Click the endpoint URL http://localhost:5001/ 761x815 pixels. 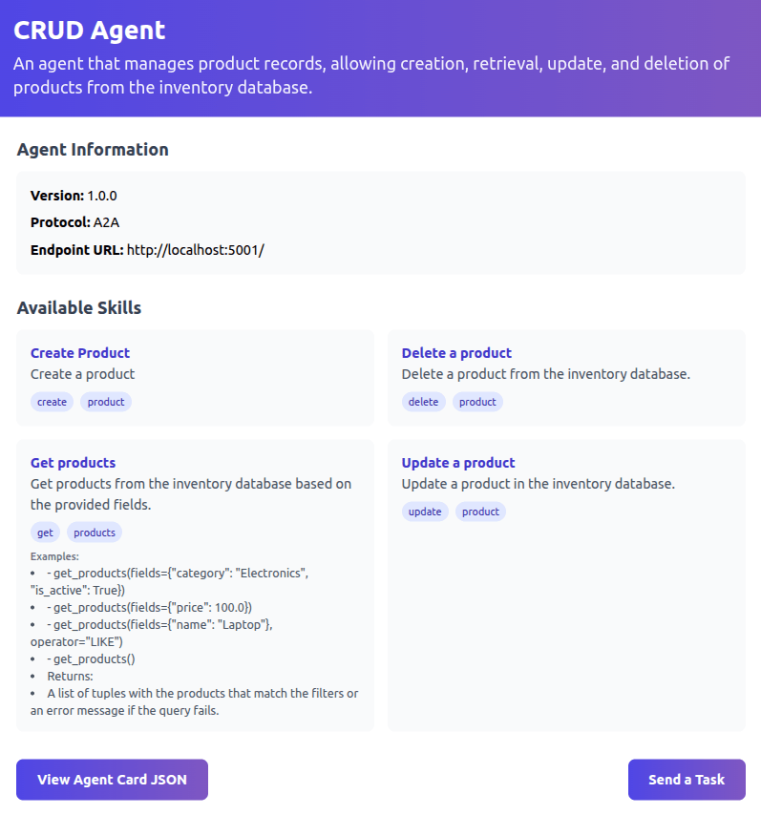195,250
